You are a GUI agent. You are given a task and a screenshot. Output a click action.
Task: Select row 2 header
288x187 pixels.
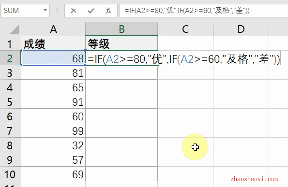(x=11, y=58)
